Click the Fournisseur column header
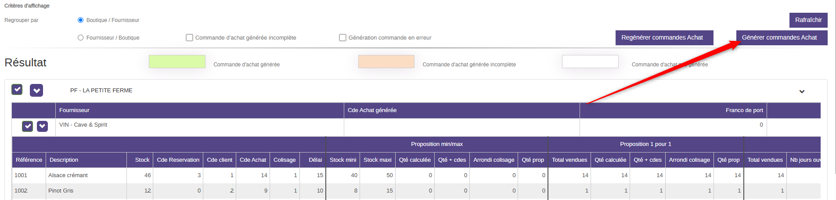The height and width of the screenshot is (200, 836). (x=74, y=110)
